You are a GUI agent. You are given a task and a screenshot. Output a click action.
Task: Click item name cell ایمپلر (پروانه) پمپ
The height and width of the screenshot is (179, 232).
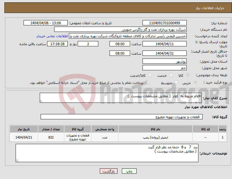coord(155,137)
